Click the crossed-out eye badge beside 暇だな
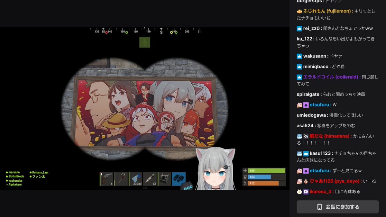This screenshot has width=386, height=217. point(306,136)
